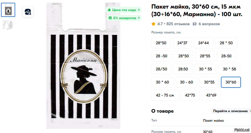The image size is (251, 133).
Task: Open the similar image search icon
Action: (28, 12)
